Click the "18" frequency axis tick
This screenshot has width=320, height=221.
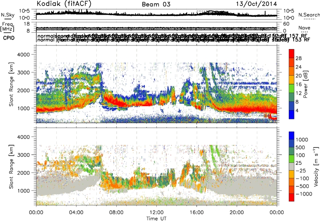pyautogui.click(x=27, y=24)
